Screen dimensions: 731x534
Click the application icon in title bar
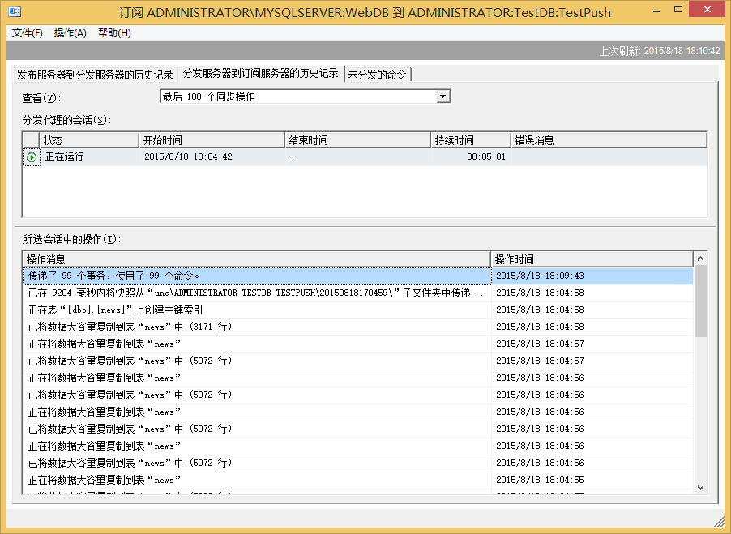pyautogui.click(x=15, y=11)
